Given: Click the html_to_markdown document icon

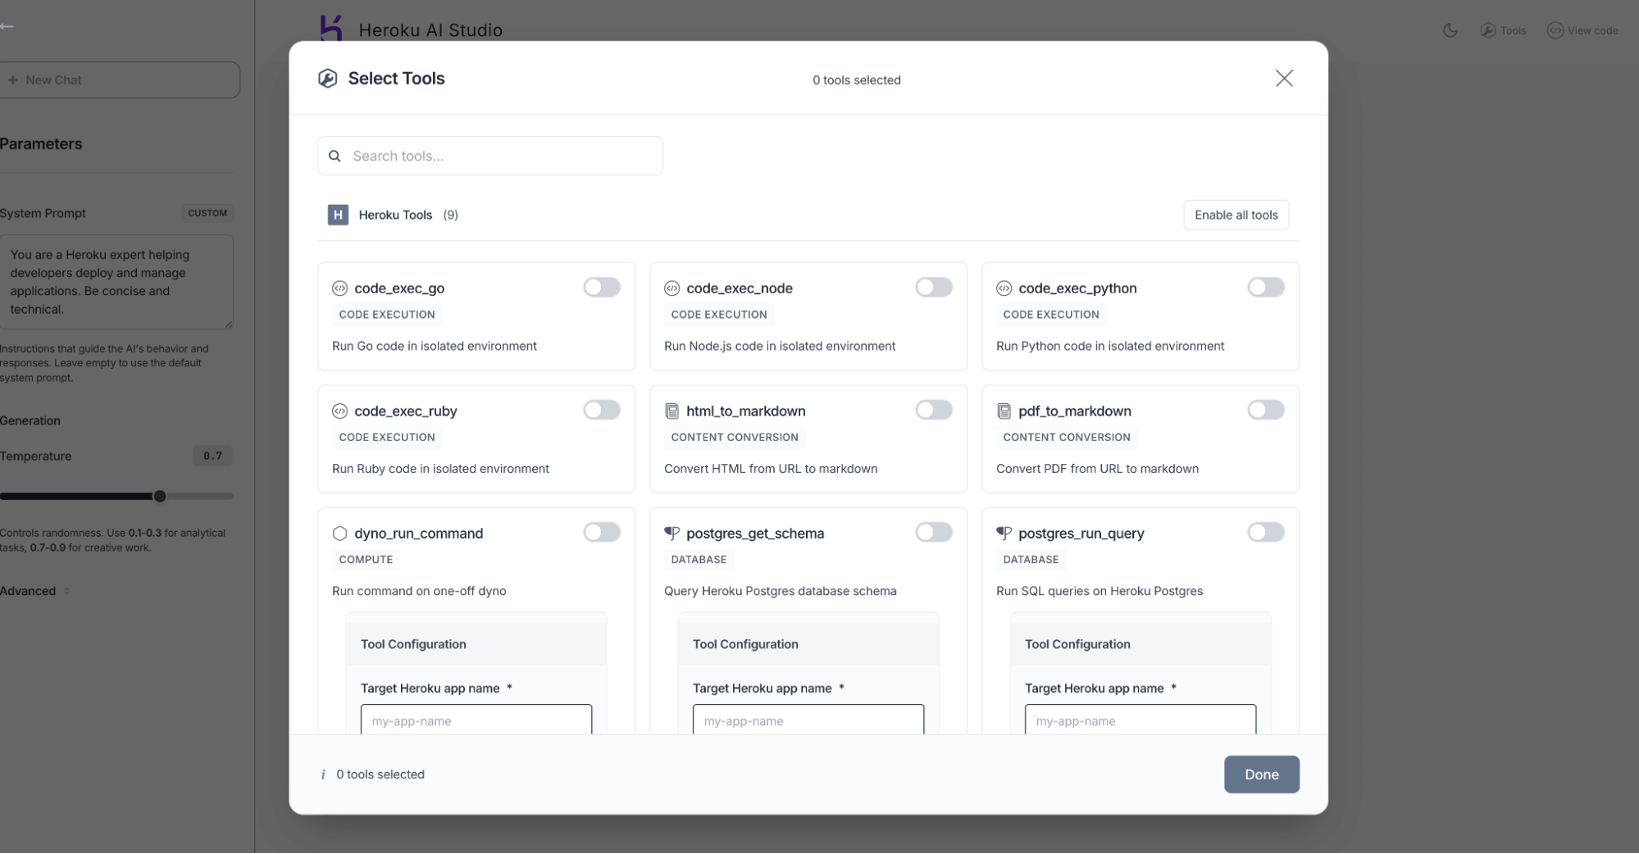Looking at the screenshot, I should 672,411.
